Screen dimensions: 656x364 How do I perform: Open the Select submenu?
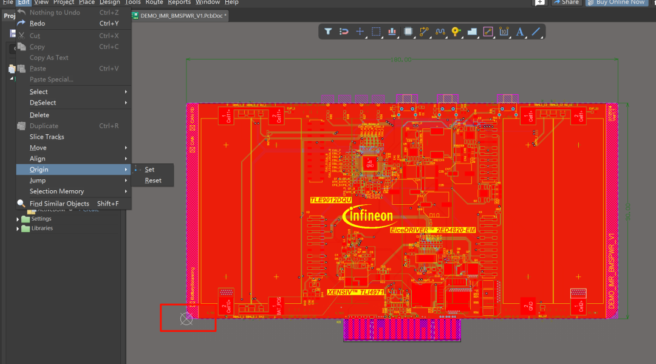click(73, 92)
